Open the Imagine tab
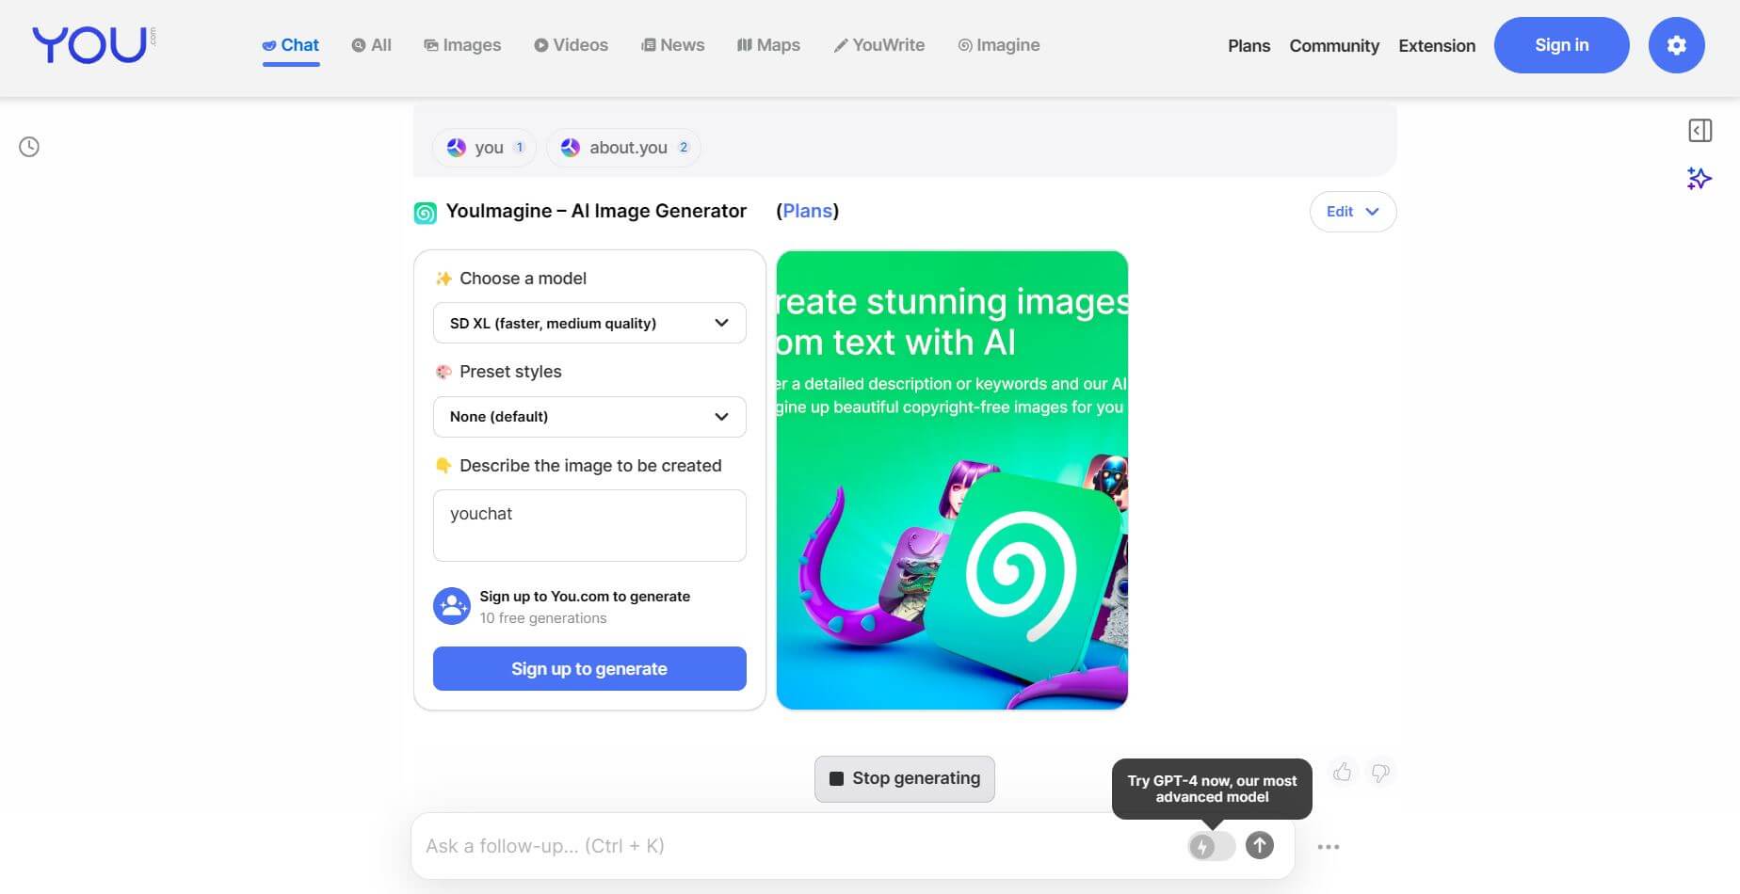 click(999, 45)
